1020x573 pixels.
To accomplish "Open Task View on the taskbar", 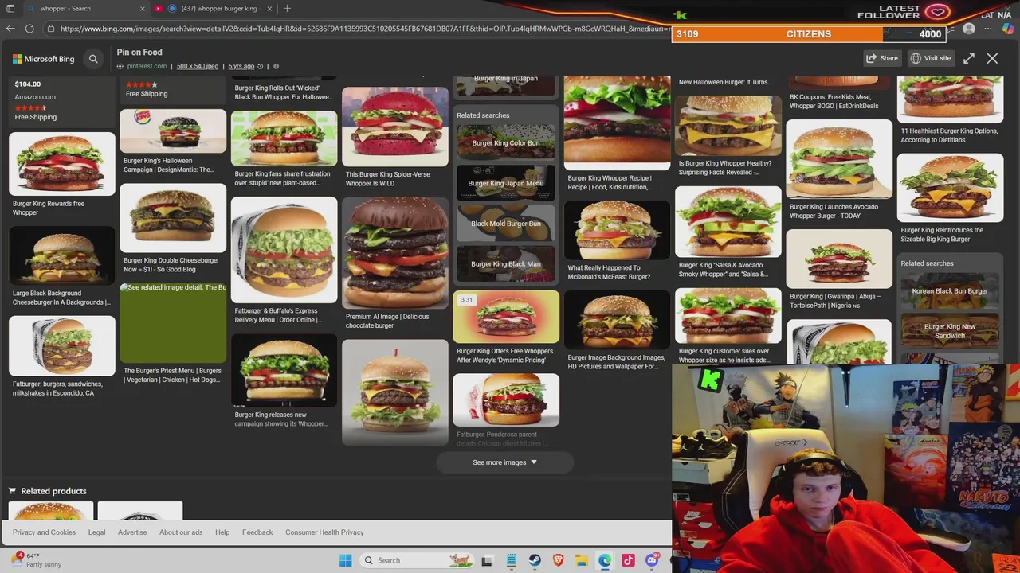I will pyautogui.click(x=487, y=560).
